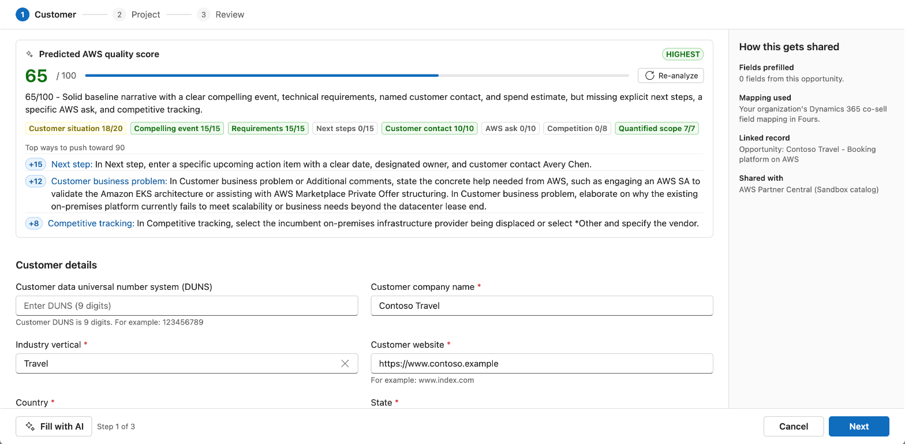Click the step 1 circle icon
905x444 pixels.
(23, 14)
